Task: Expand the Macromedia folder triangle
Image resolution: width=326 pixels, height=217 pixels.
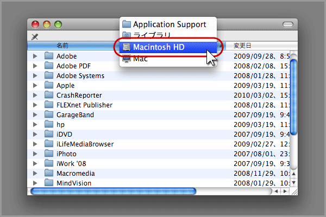Action: coord(35,173)
